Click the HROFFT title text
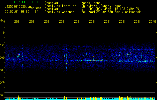157x100 pixels. tap(26, 2)
